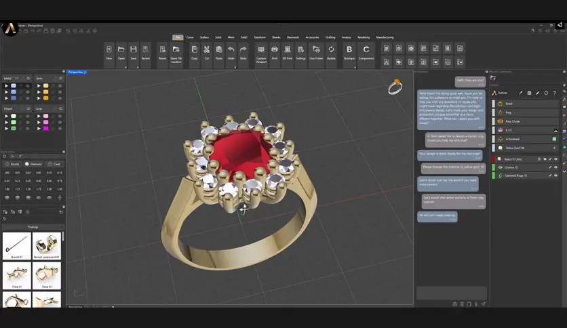Image resolution: width=567 pixels, height=328 pixels.
Task: Toggle visibility of Ruby layer
Action: click(x=555, y=159)
